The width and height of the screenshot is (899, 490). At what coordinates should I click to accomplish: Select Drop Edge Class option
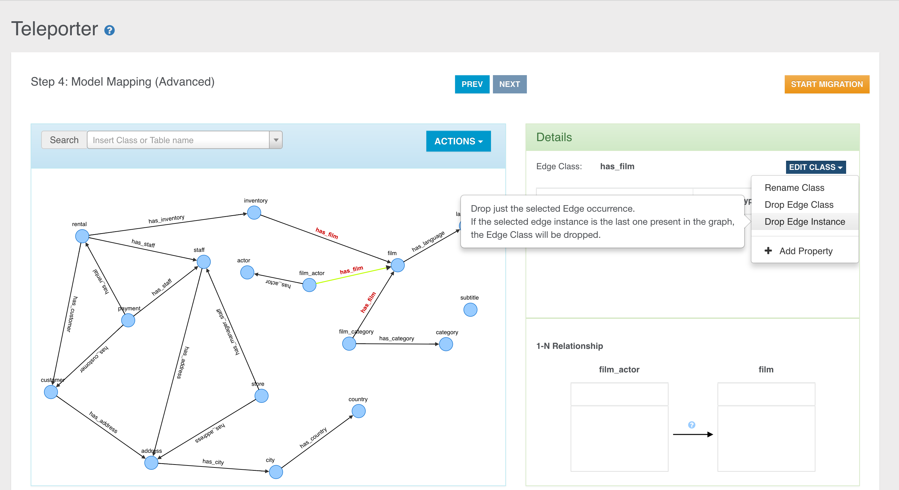pyautogui.click(x=798, y=205)
